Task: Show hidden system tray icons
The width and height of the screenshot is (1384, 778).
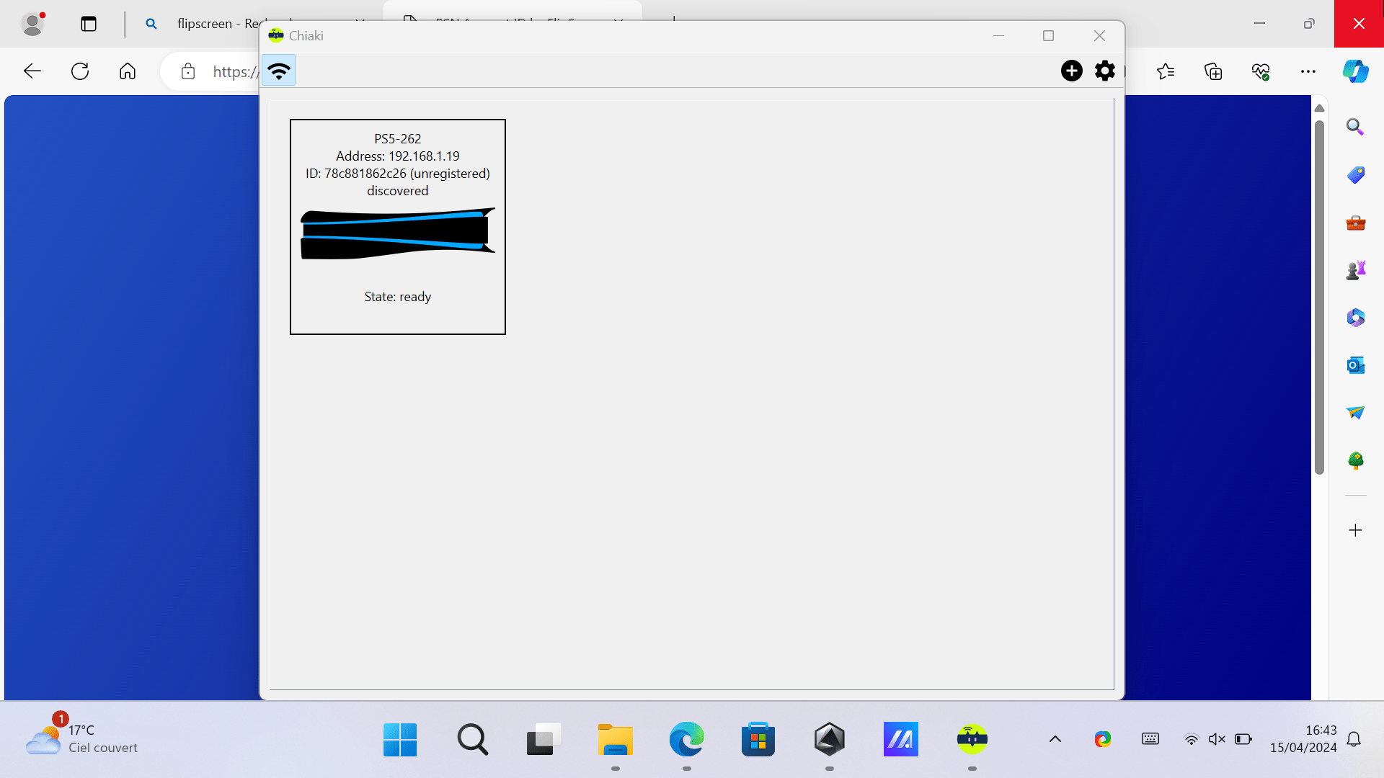Action: pyautogui.click(x=1055, y=739)
